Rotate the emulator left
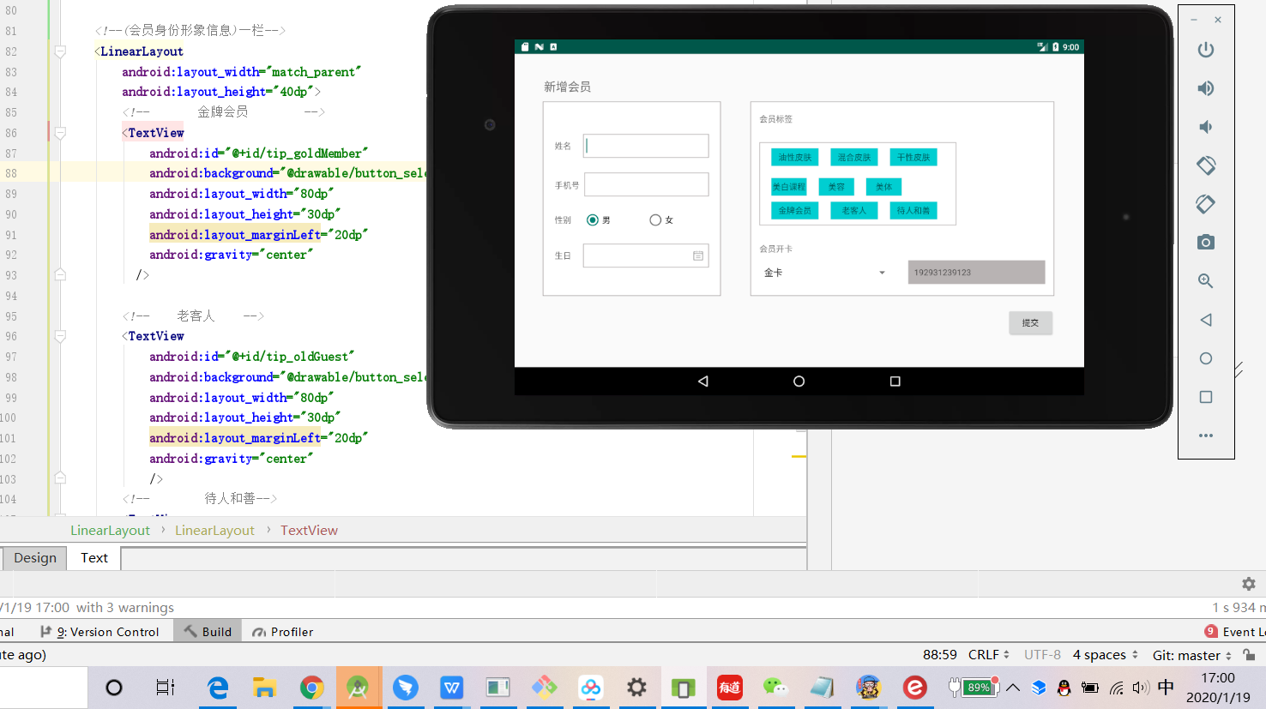The height and width of the screenshot is (709, 1266). tap(1206, 165)
